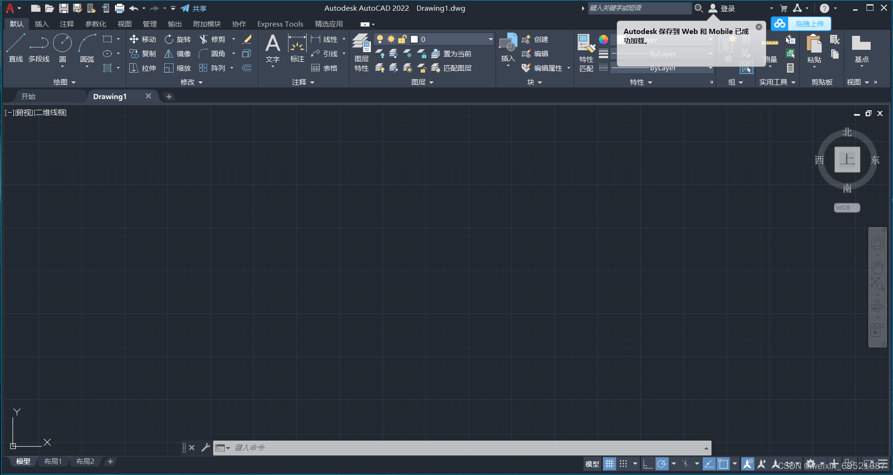The width and height of the screenshot is (893, 475).
Task: Click the 共享 (Share) button
Action: [x=194, y=8]
